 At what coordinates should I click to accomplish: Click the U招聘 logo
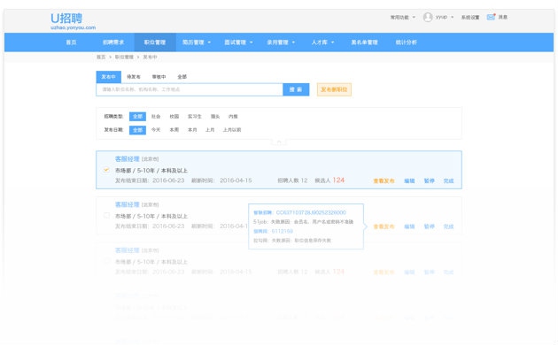coord(73,21)
